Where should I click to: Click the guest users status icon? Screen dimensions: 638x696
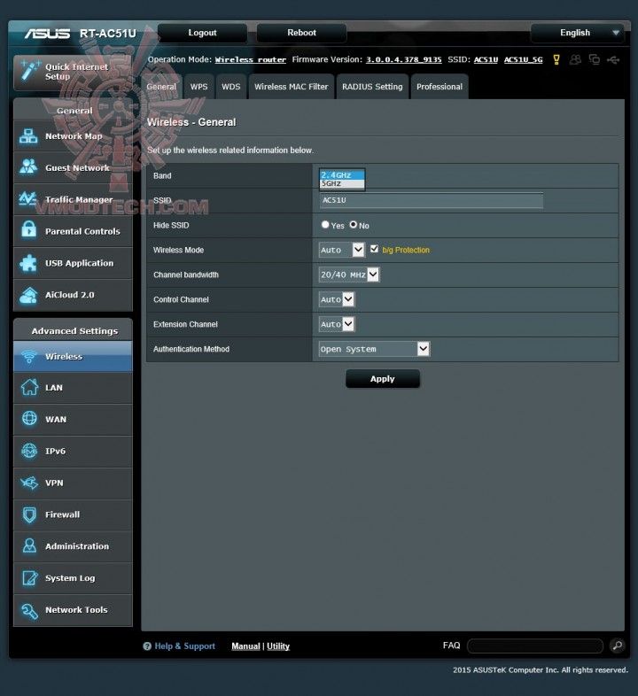[575, 59]
